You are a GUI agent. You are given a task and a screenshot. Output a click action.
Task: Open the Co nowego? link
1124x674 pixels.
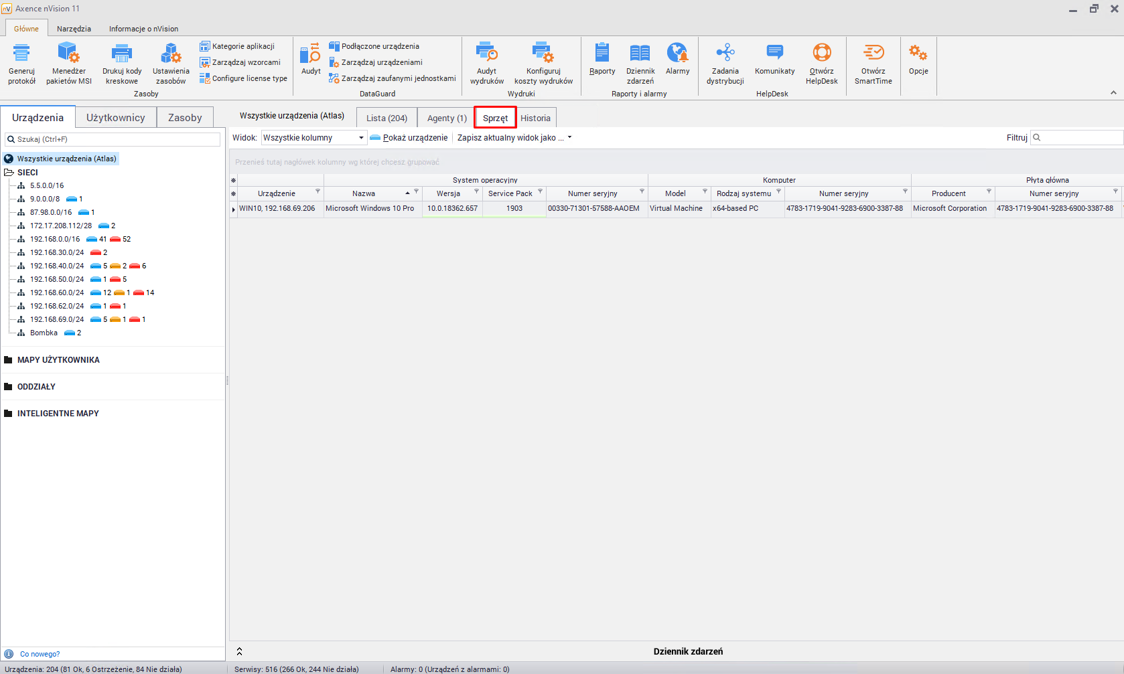[40, 654]
